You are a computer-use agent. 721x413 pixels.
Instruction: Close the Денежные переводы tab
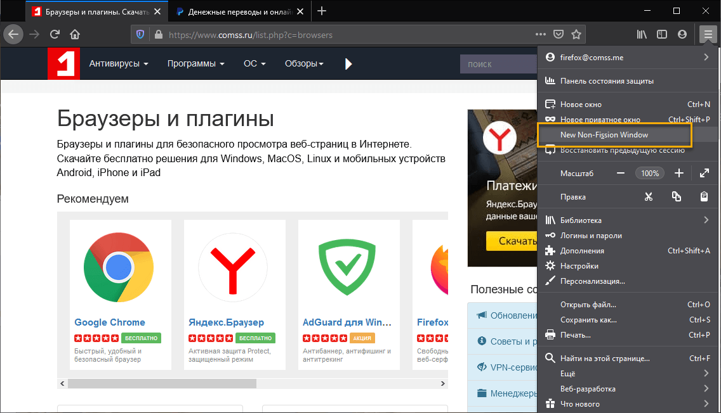(x=300, y=11)
